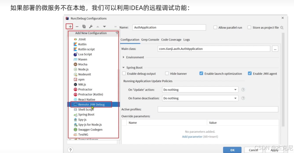The height and width of the screenshot is (153, 294).
Task: Click the double-chevron more toolbar icon
Action: [x=116, y=26]
